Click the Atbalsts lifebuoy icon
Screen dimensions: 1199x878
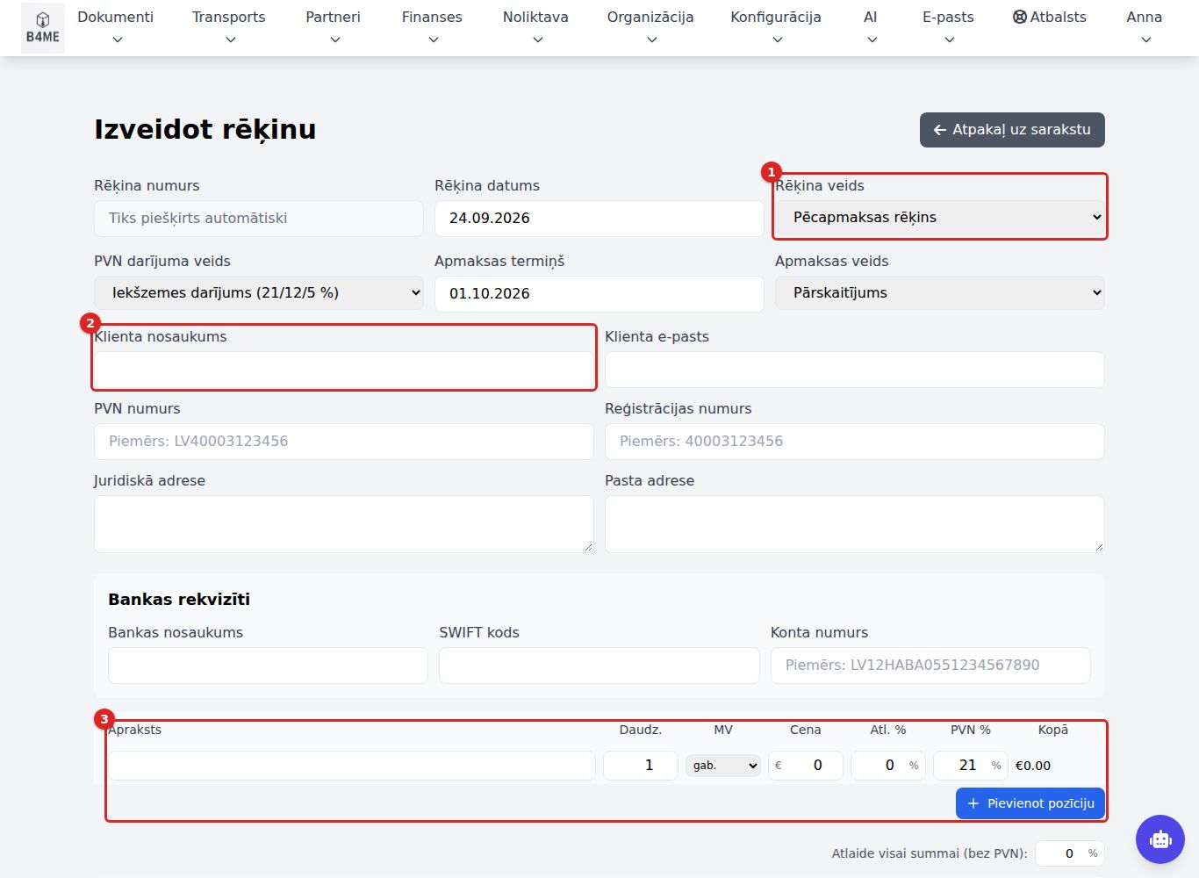(x=1019, y=17)
